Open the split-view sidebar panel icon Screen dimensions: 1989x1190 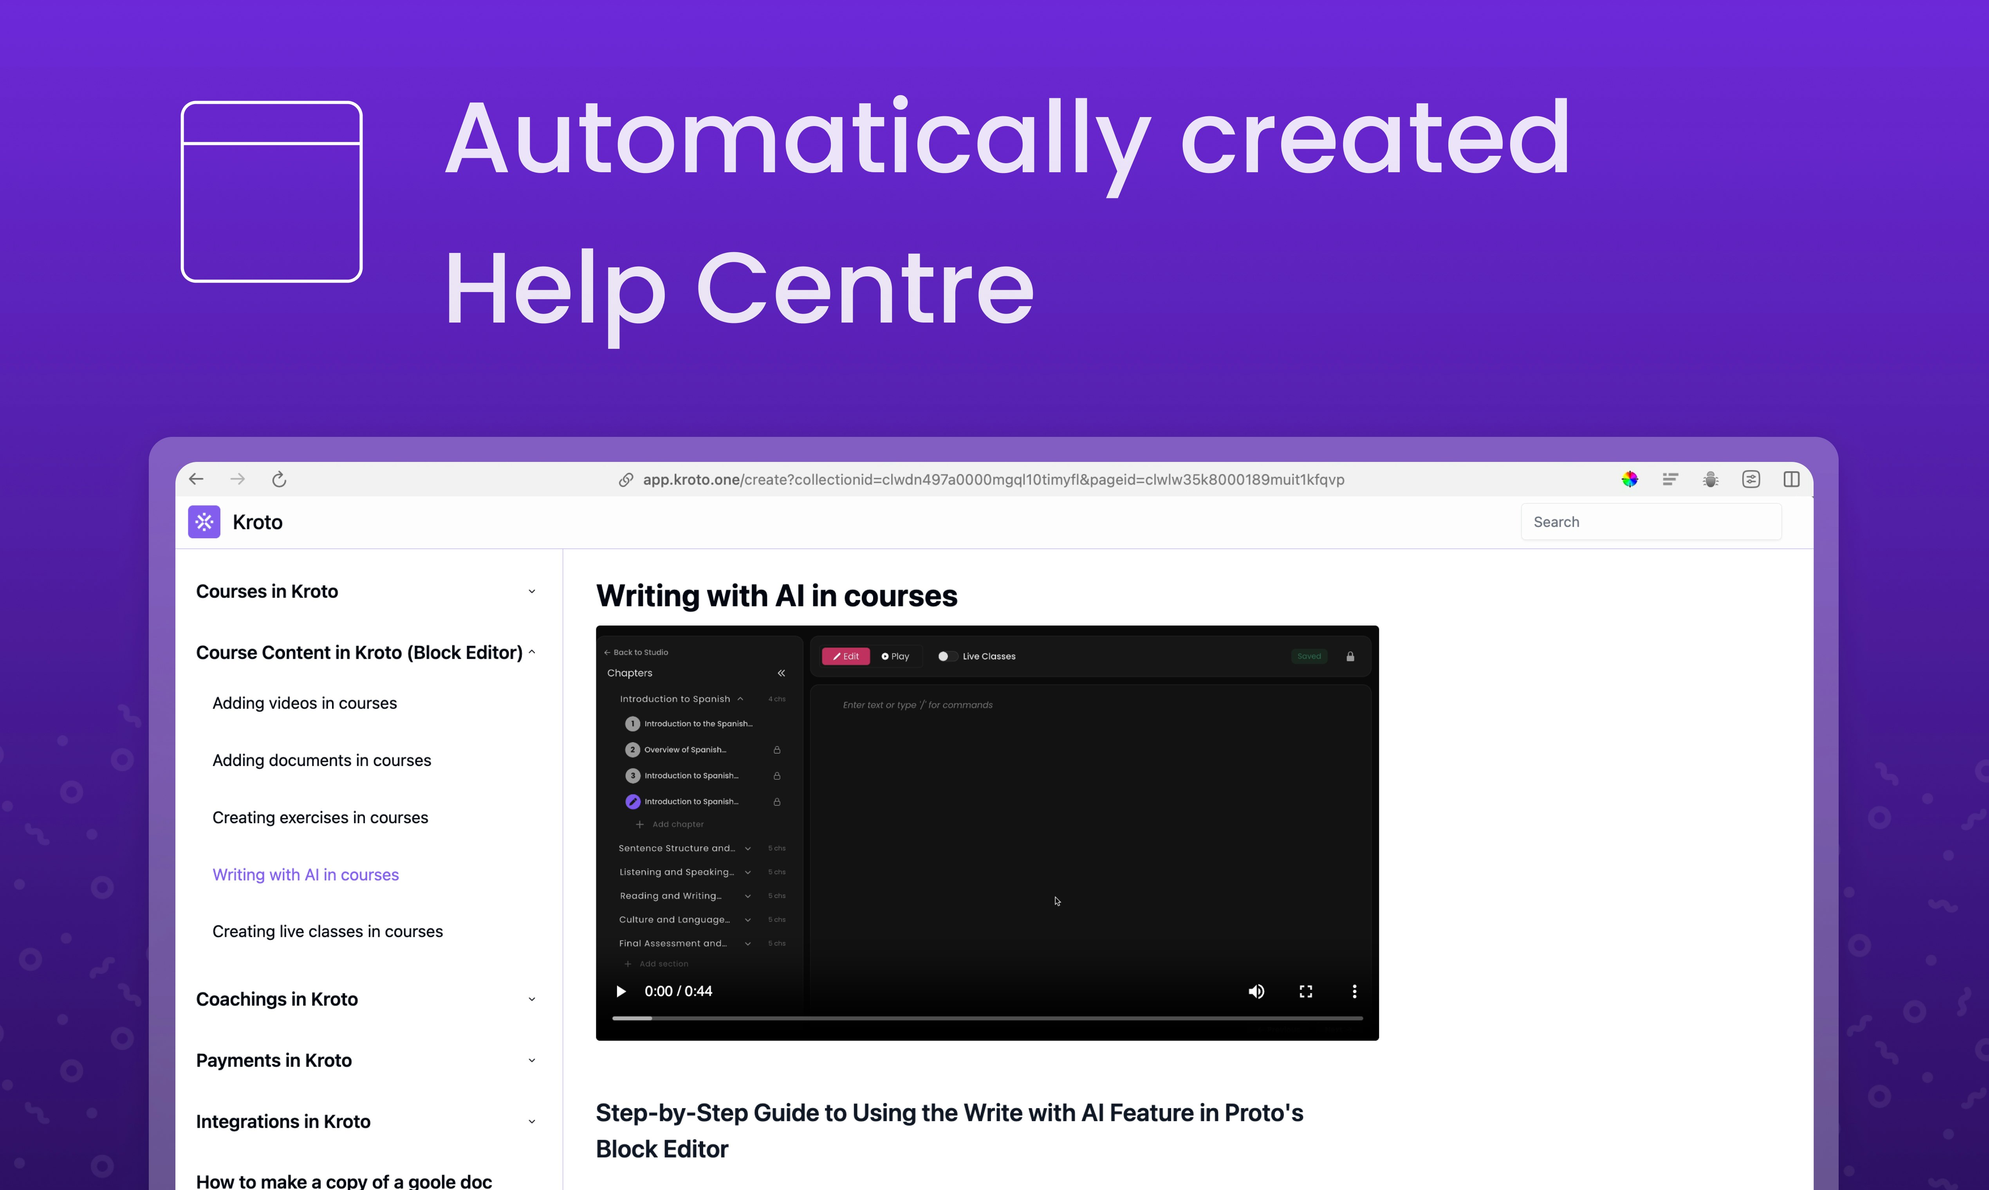pyautogui.click(x=1791, y=480)
